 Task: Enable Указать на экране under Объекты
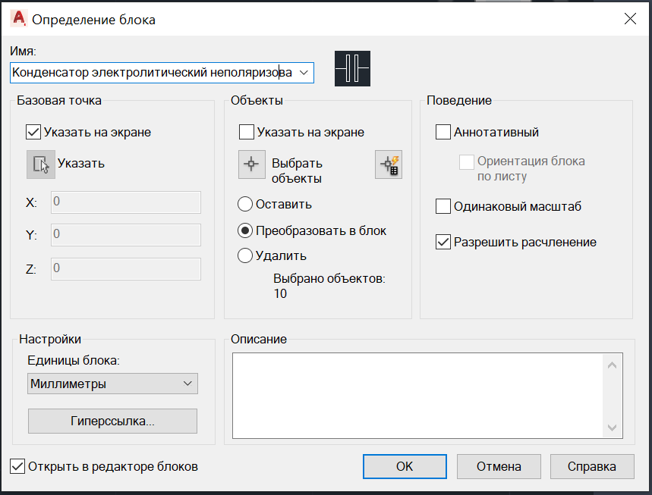click(x=247, y=132)
